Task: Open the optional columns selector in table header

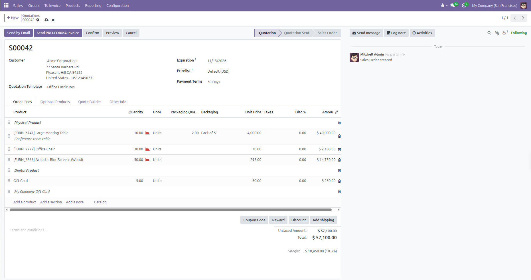Action: 337,112
